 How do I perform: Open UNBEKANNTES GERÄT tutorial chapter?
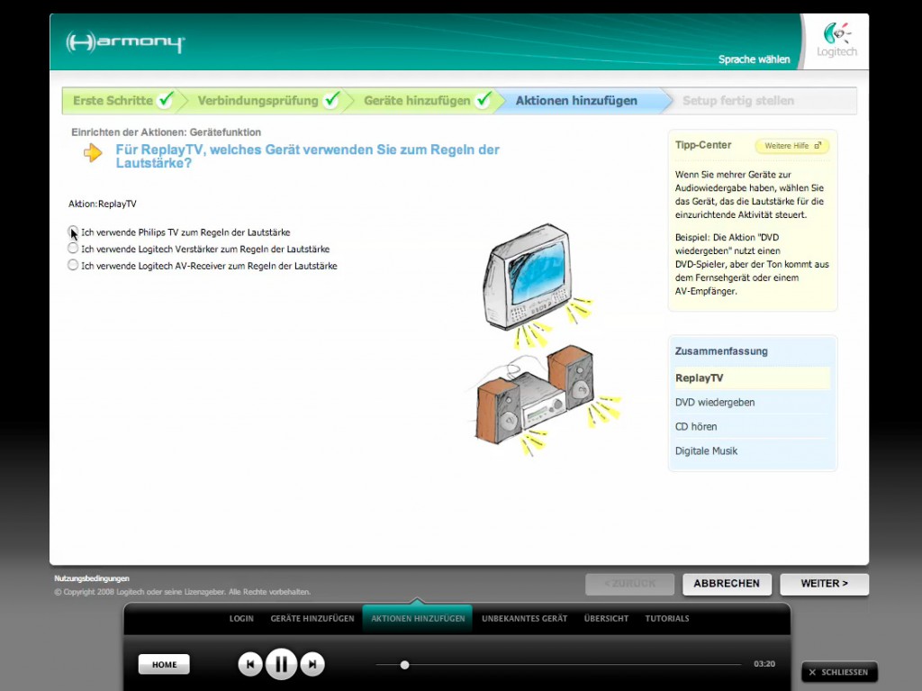(525, 619)
